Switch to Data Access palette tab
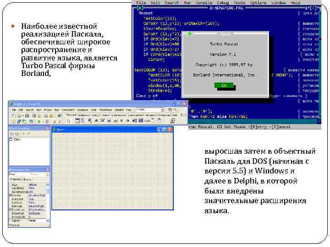Screen dimensions: 330x247 [119, 115]
